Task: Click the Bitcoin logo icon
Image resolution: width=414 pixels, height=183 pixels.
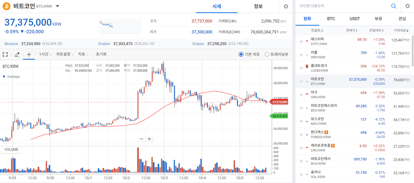Action: (7, 6)
